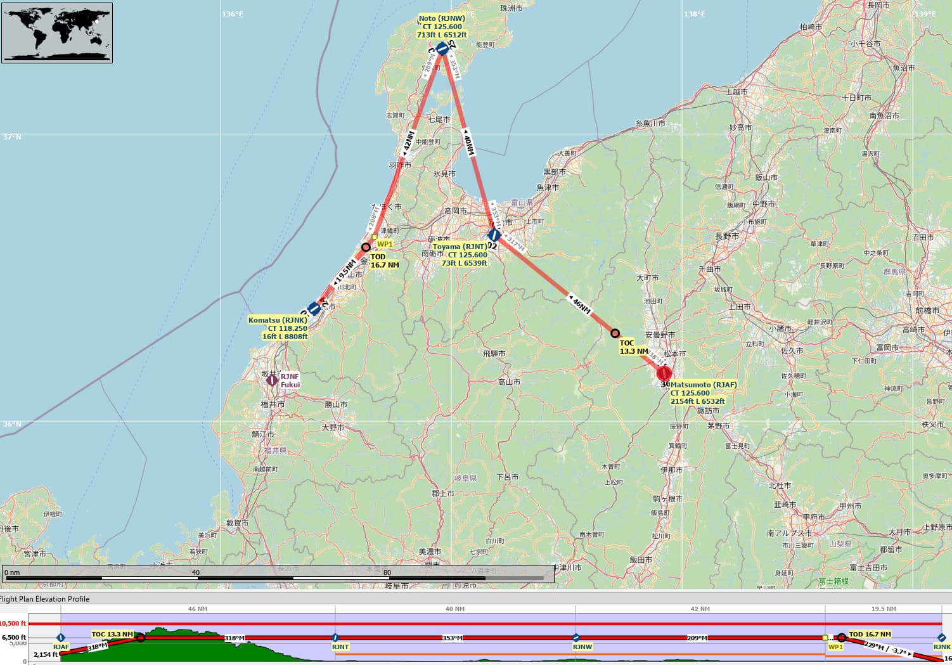Click the 19.5 NM segment header in profile

pos(884,609)
